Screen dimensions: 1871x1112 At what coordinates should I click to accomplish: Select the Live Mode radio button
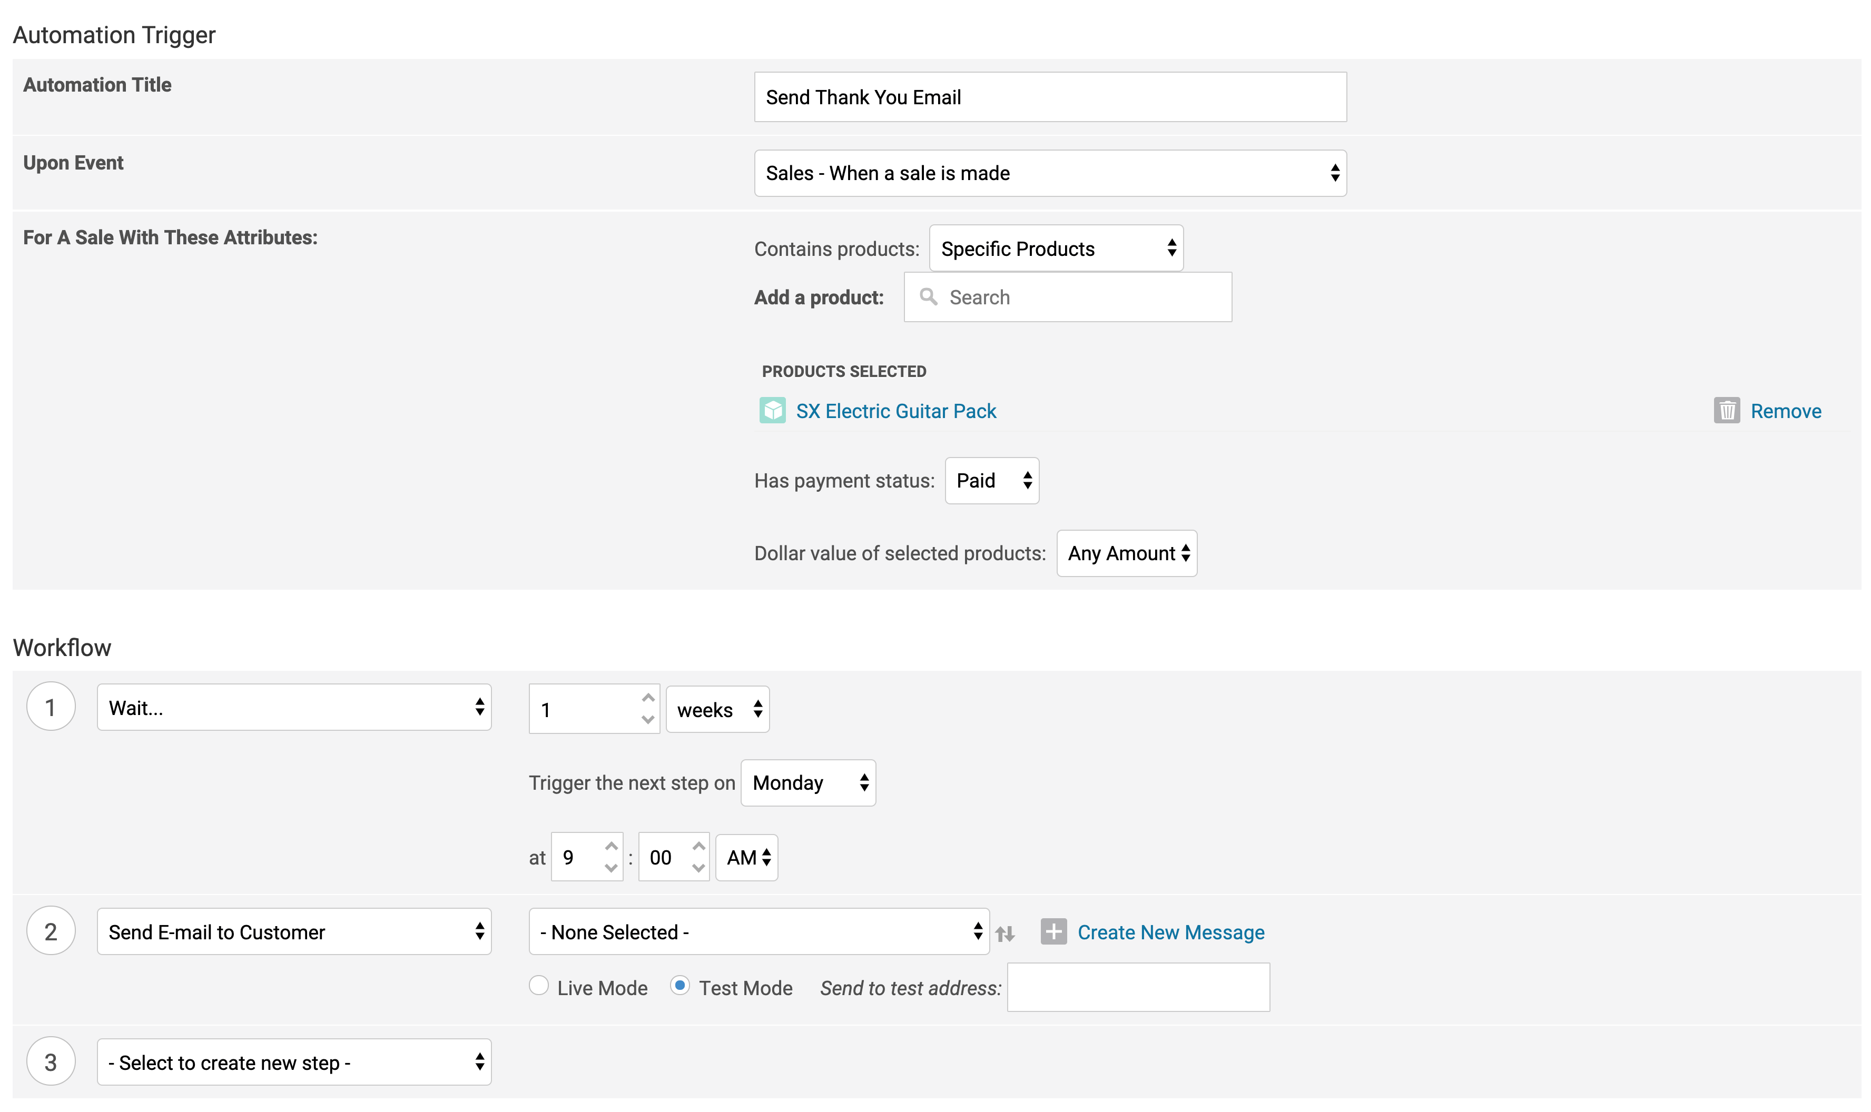click(x=538, y=985)
